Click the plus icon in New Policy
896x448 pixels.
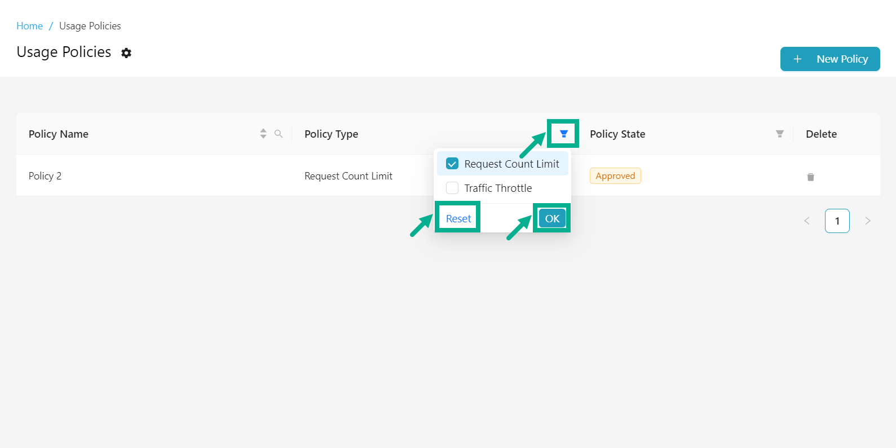tap(797, 59)
